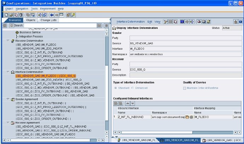Image resolution: width=244 pixels, height=144 pixels.
Task: Click the detach window pin icon
Action: [x=236, y=22]
